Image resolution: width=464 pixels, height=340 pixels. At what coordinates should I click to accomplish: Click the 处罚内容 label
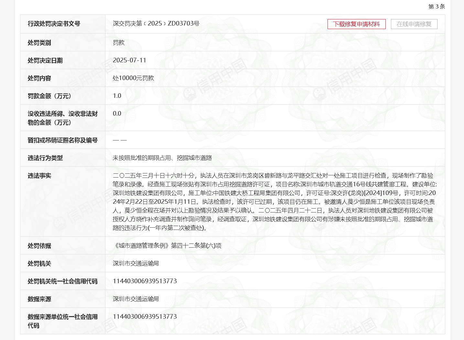pos(39,78)
